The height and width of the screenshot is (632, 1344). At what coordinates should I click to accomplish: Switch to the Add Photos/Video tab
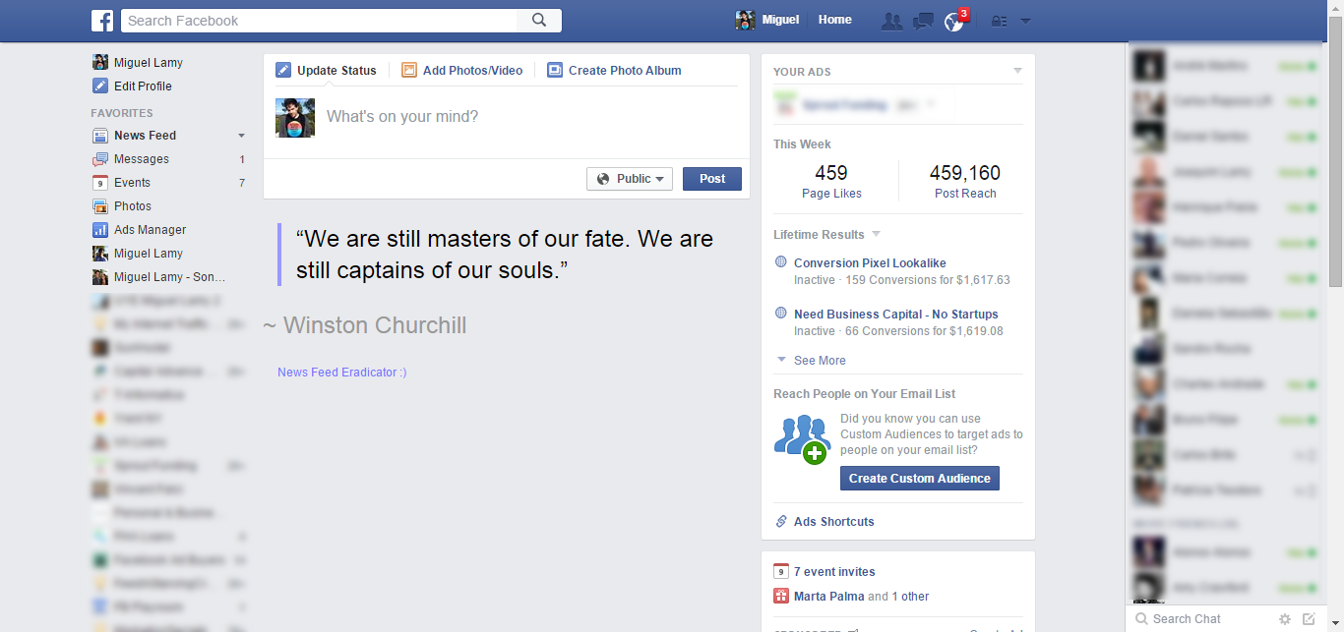[462, 71]
